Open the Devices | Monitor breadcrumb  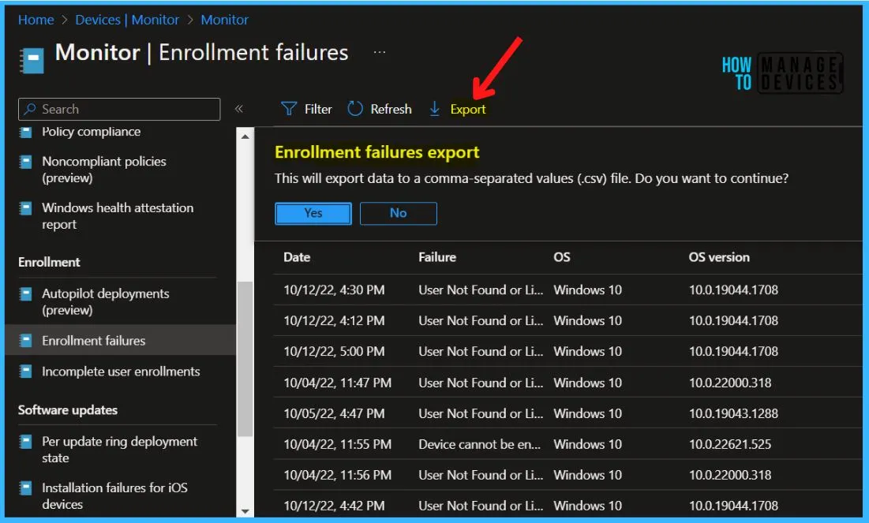click(127, 20)
